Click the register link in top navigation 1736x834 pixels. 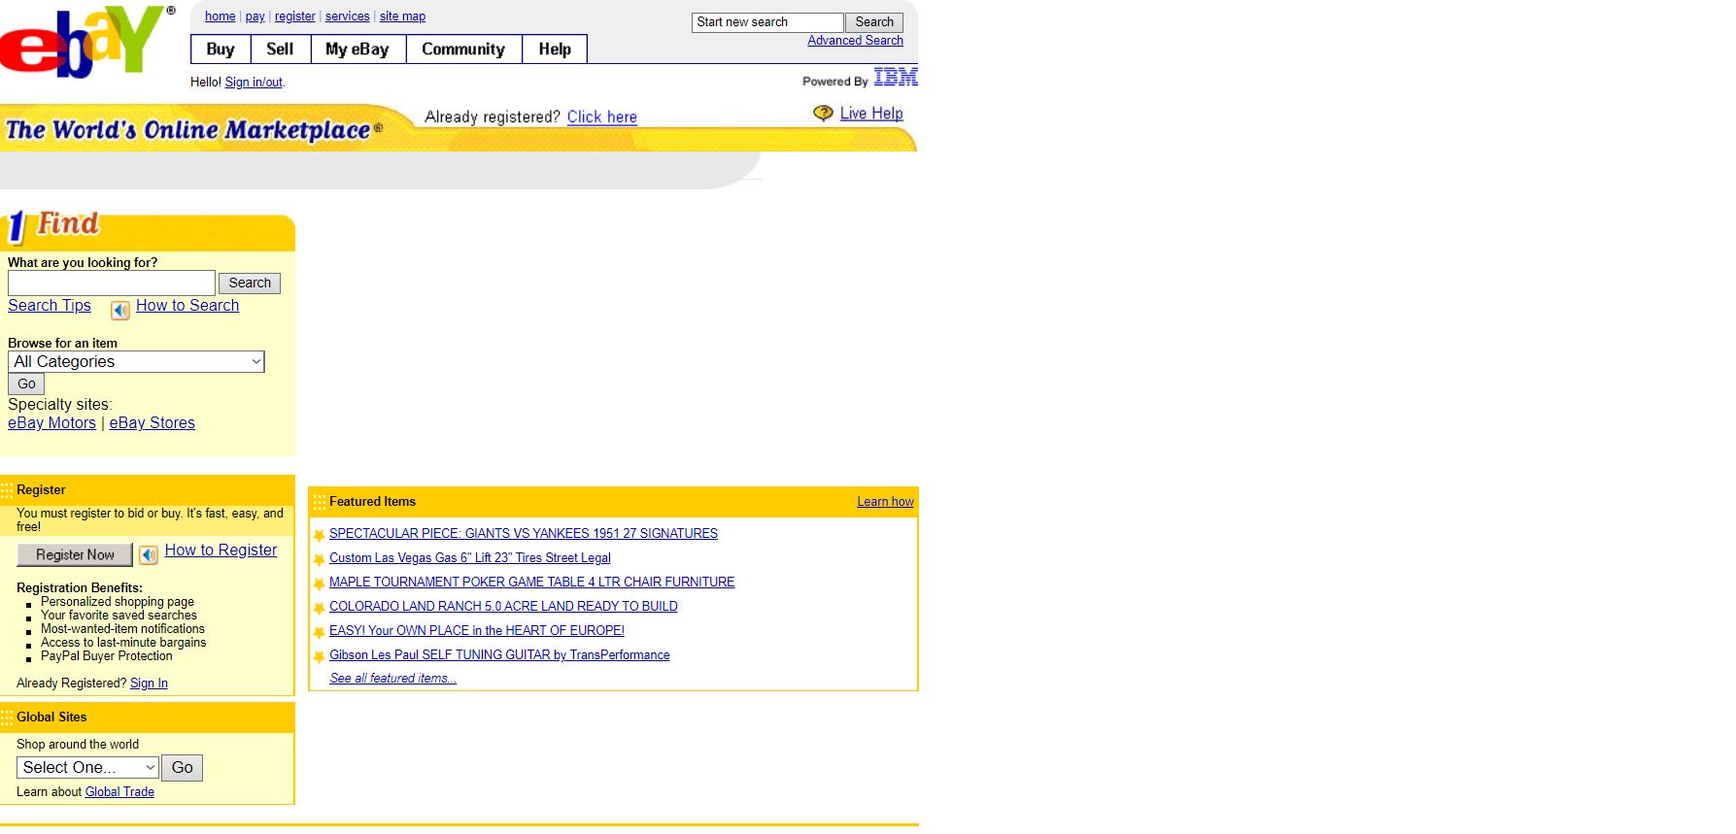pos(295,17)
